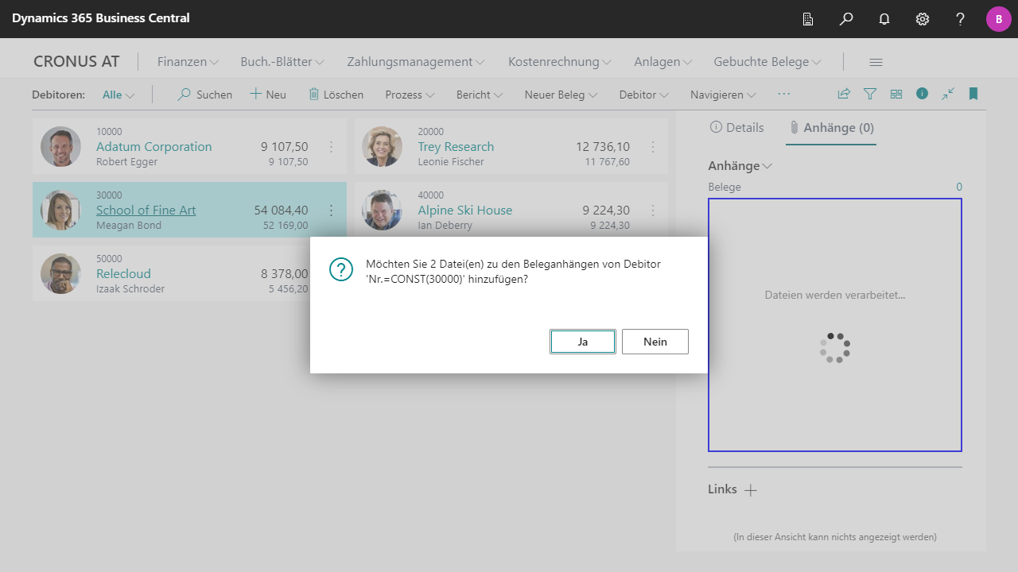The width and height of the screenshot is (1018, 572).
Task: Confirm with the Ja button
Action: (x=583, y=342)
